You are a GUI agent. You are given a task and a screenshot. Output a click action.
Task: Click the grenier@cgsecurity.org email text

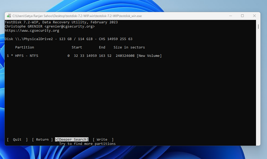(70, 26)
